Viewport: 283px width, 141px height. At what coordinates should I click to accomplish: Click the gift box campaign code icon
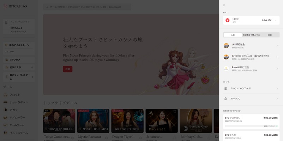point(225,89)
